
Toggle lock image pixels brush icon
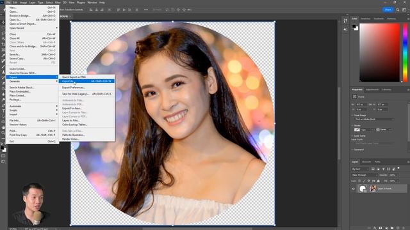[x=365, y=181]
